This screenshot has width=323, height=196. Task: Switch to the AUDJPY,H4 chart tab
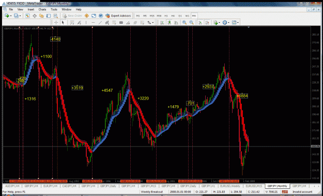tap(12, 186)
